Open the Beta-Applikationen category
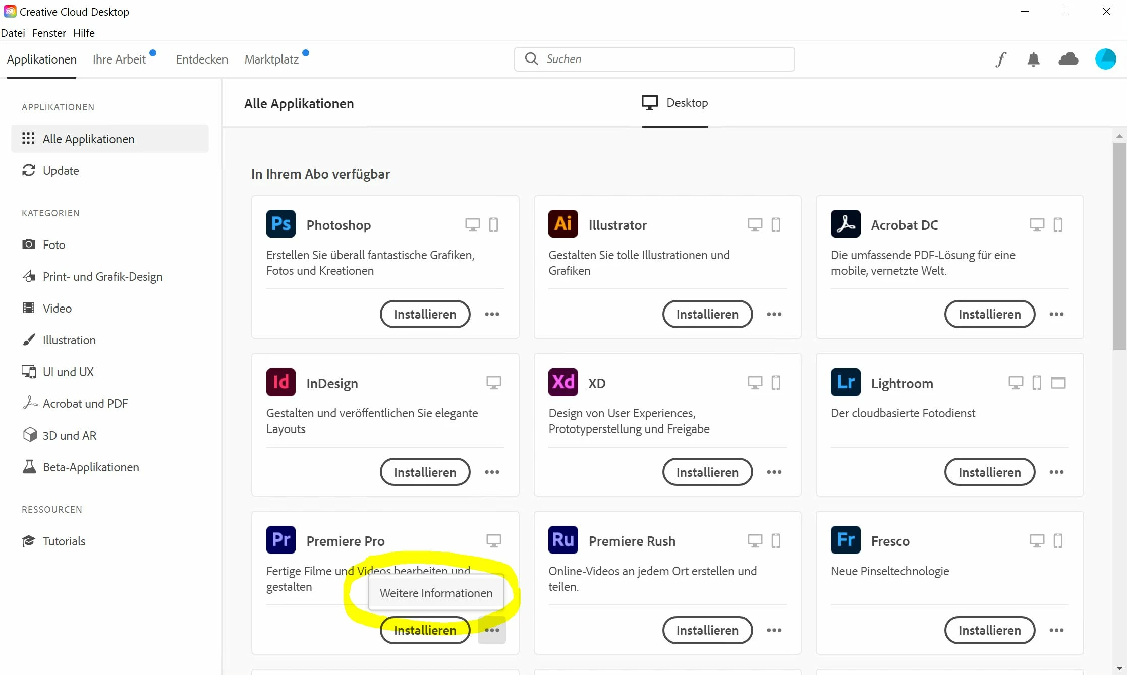1127x675 pixels. tap(90, 467)
